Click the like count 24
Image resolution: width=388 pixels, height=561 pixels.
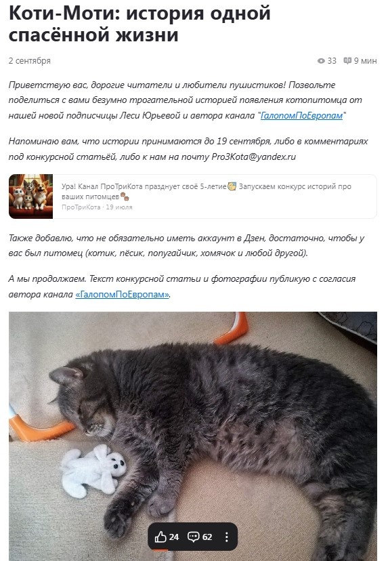tap(174, 537)
